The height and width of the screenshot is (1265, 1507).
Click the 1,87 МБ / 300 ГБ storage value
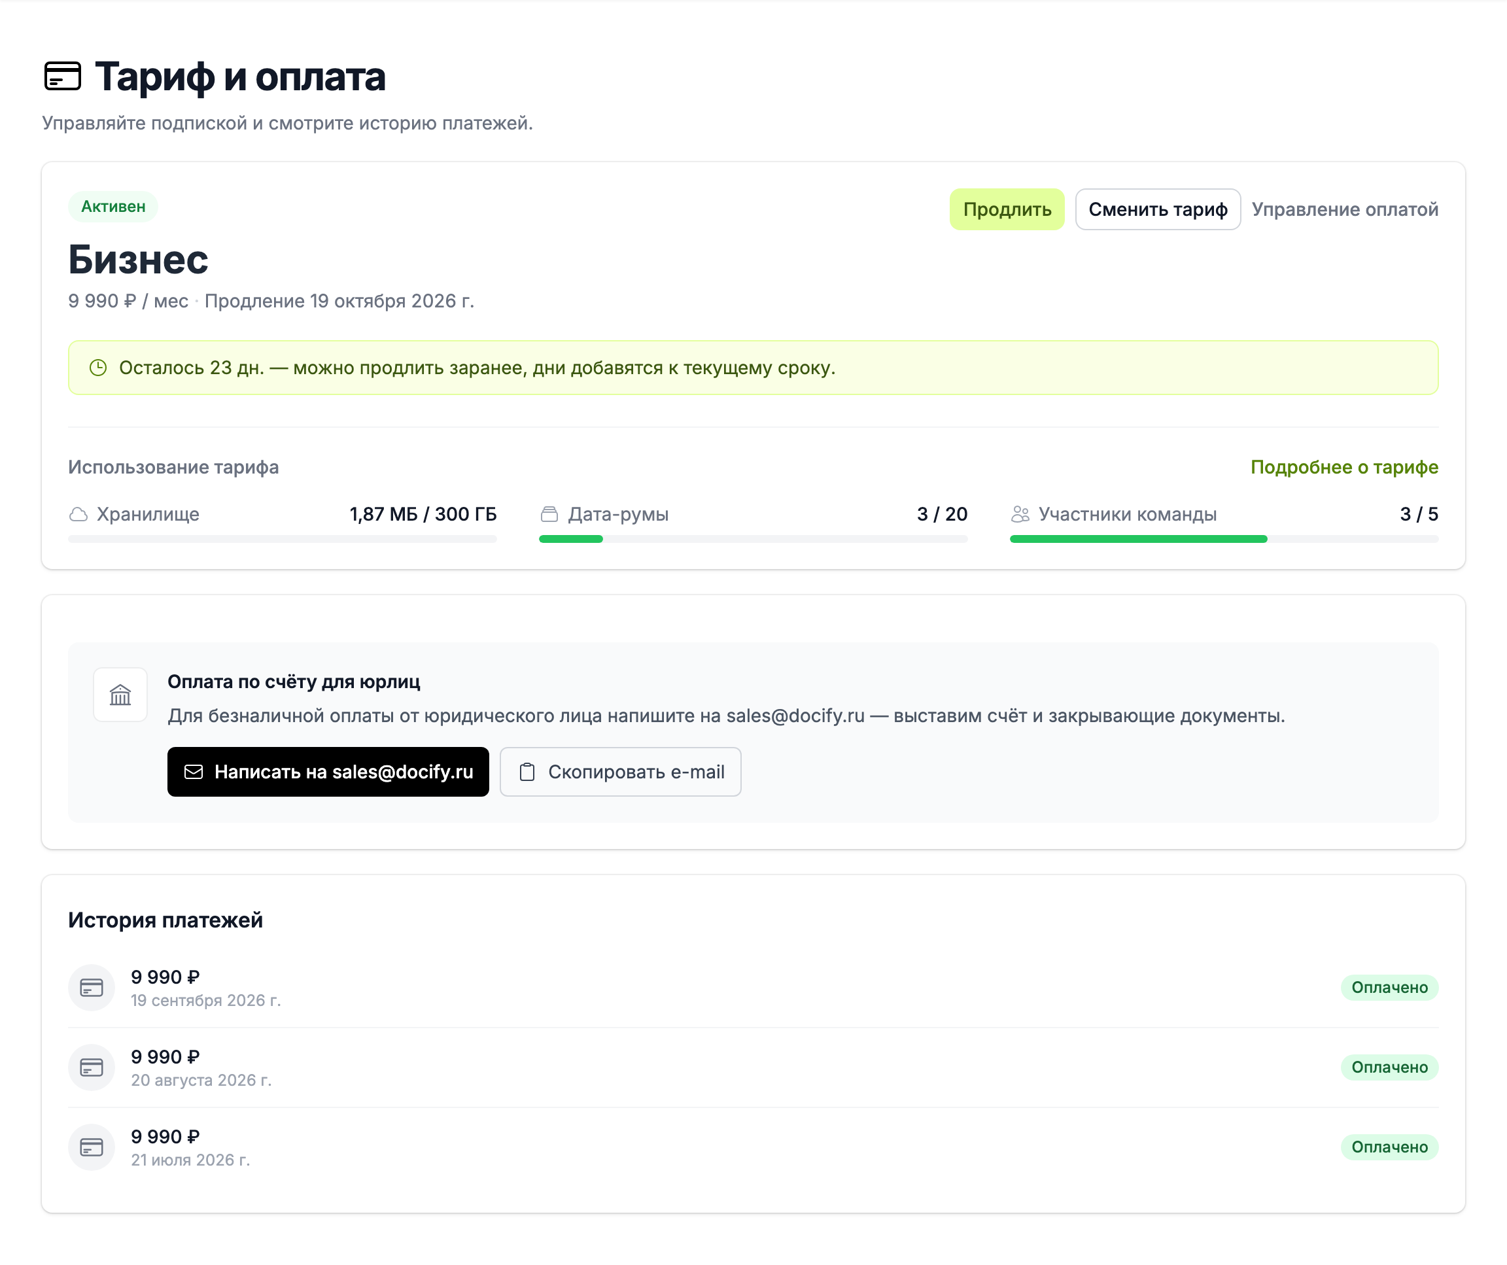coord(423,515)
